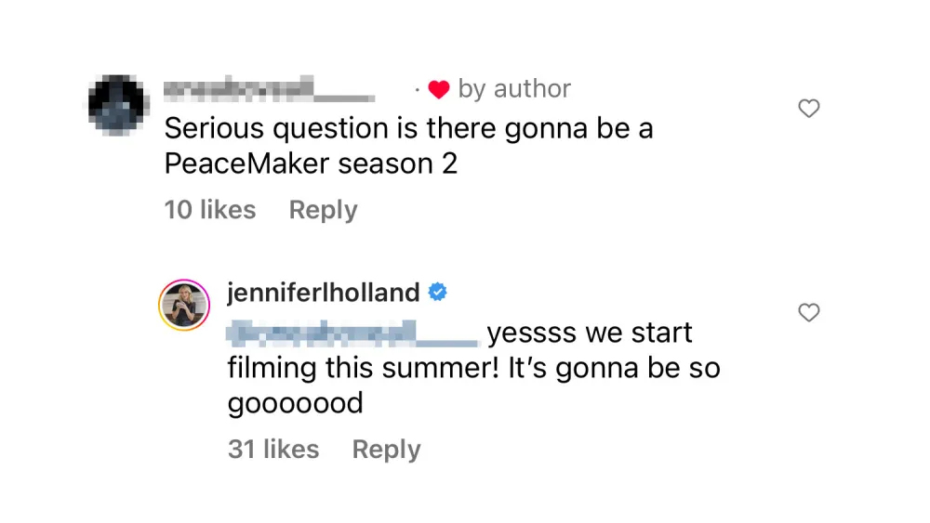This screenshot has width=930, height=523.
Task: Like jenniferlholland's reply with the heart
Action: [x=809, y=313]
